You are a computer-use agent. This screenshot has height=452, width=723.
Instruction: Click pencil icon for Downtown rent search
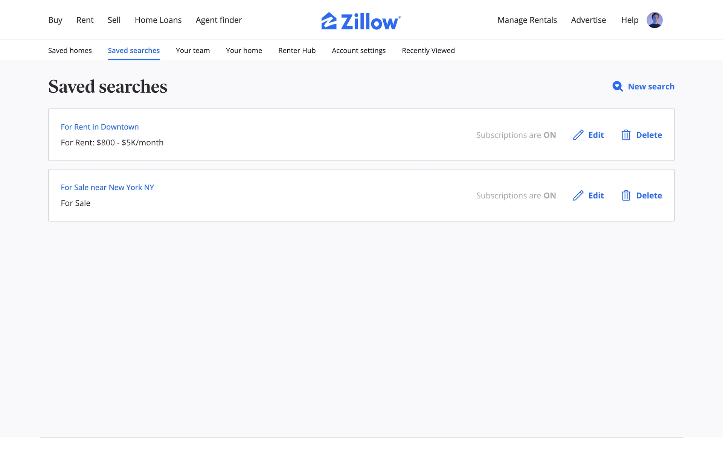[x=578, y=135]
